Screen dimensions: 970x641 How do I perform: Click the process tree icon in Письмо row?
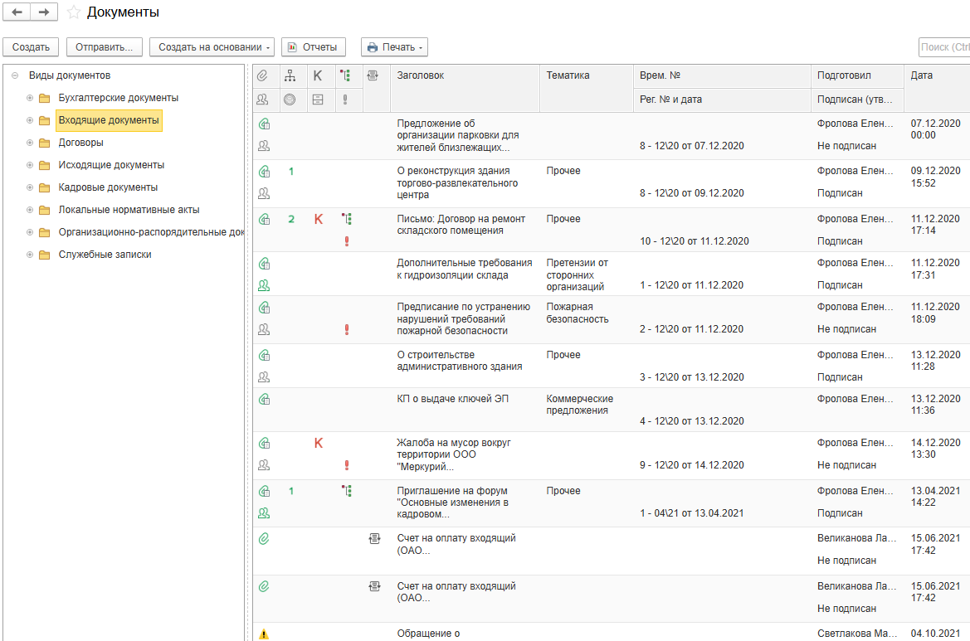[x=346, y=219]
